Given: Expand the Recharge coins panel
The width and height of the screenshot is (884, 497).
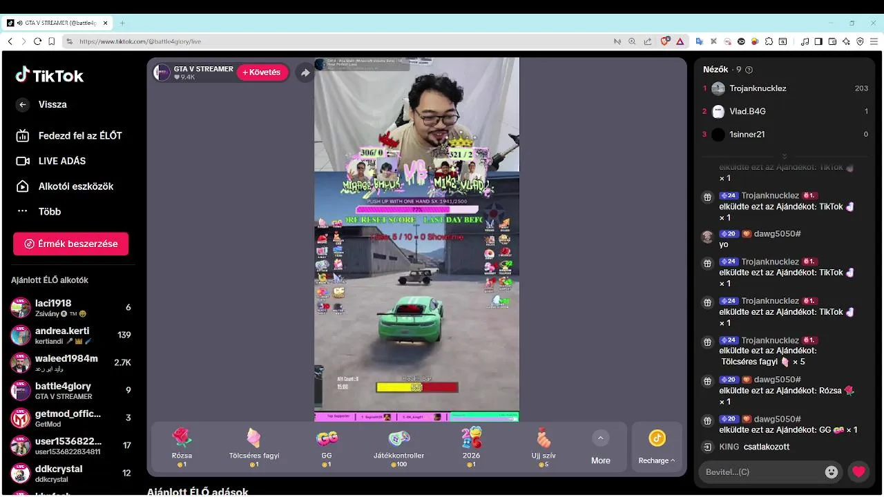Looking at the screenshot, I should [x=657, y=447].
